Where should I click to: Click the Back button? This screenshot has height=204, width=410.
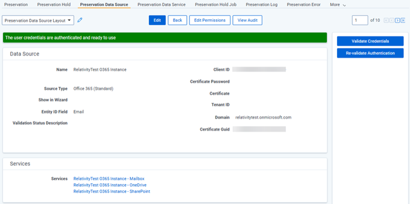tap(178, 20)
